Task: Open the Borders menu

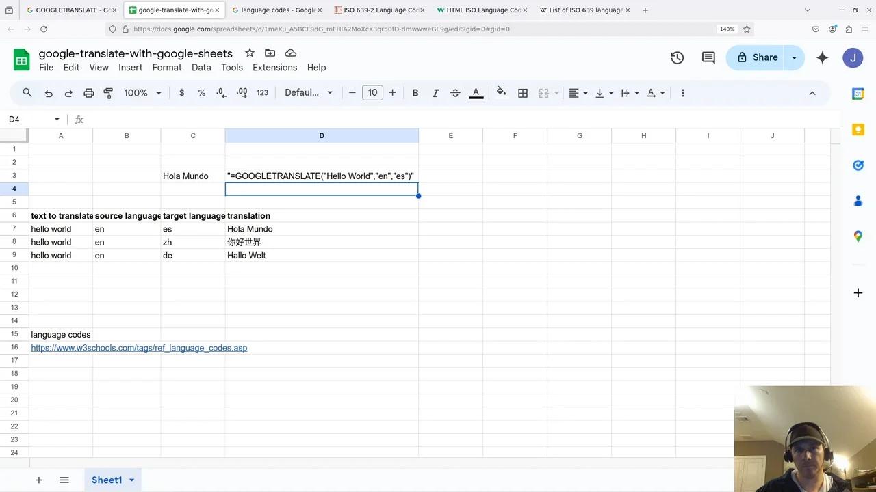Action: 523,92
